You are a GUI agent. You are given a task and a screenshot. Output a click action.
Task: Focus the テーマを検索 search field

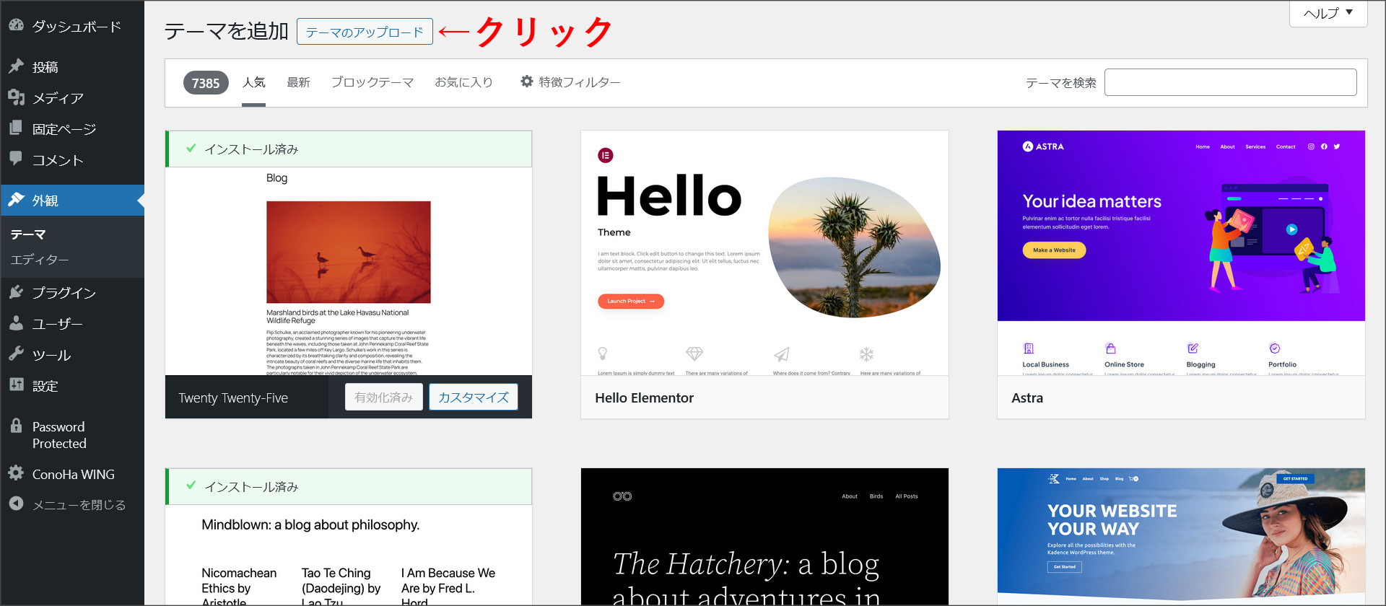1230,82
